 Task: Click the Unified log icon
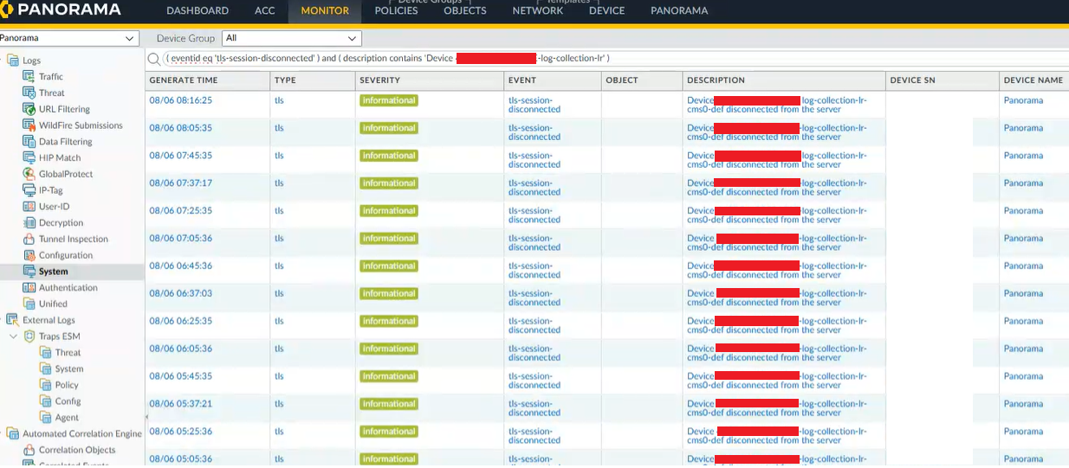[29, 304]
